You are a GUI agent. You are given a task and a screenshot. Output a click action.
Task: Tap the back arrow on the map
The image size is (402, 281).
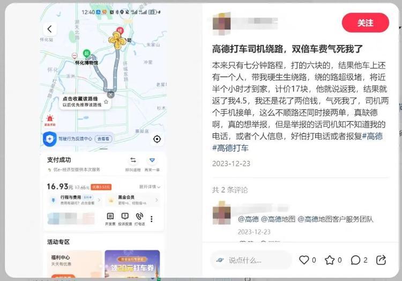click(50, 29)
